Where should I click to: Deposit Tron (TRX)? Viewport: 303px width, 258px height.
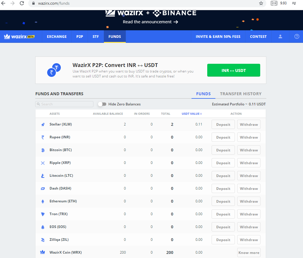(223, 214)
